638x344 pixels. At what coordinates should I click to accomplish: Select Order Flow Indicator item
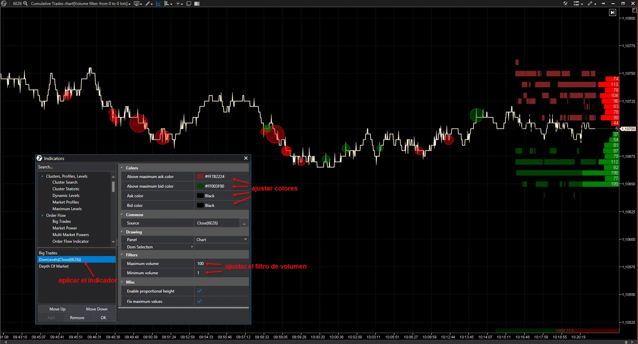[x=70, y=241]
